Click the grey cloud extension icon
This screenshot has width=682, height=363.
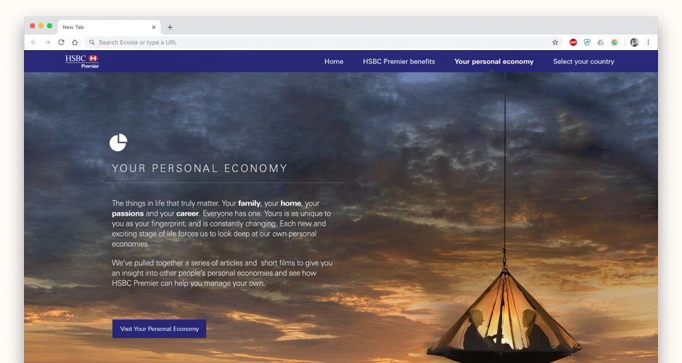pos(601,42)
